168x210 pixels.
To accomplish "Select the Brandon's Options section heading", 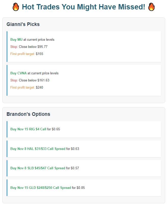I will point(28,114).
